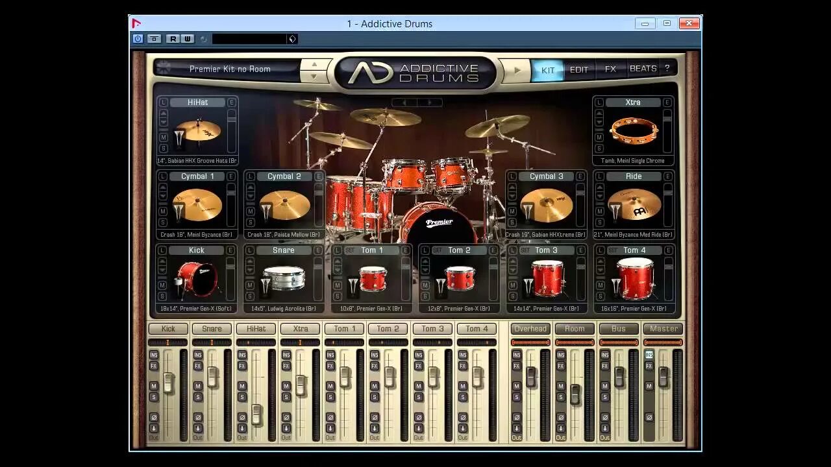Screen dimensions: 831x467
Task: Toggle the plugin power bypass button
Action: click(138, 39)
